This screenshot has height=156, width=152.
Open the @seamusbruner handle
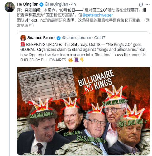[x=77, y=38]
